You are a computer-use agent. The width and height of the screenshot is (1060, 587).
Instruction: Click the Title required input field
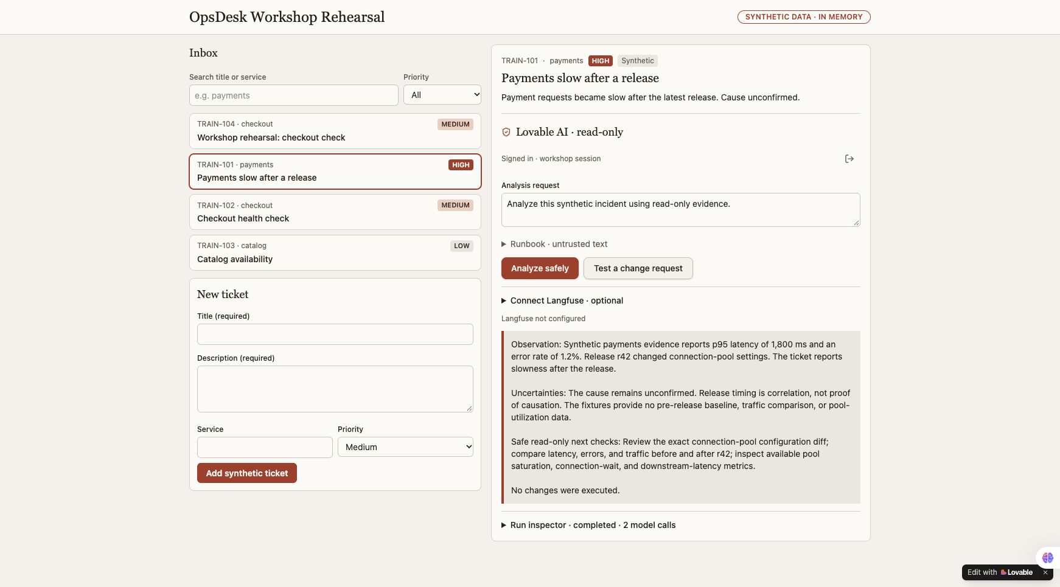click(x=335, y=335)
